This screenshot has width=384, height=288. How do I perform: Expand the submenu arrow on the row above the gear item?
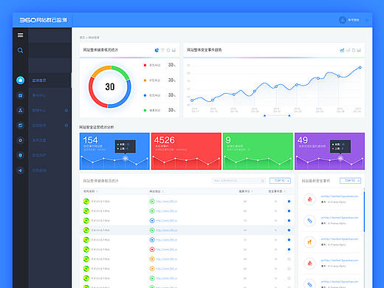click(66, 126)
